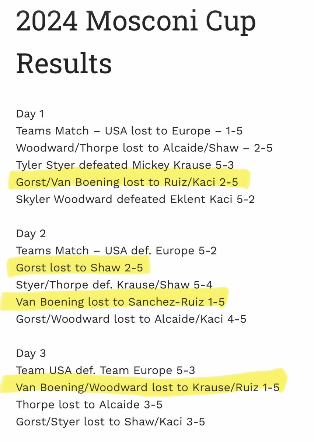Click highlighted Van Boening lost to Sanchez-Ruiz line
Image resolution: width=314 pixels, height=442 pixels.
point(120,302)
